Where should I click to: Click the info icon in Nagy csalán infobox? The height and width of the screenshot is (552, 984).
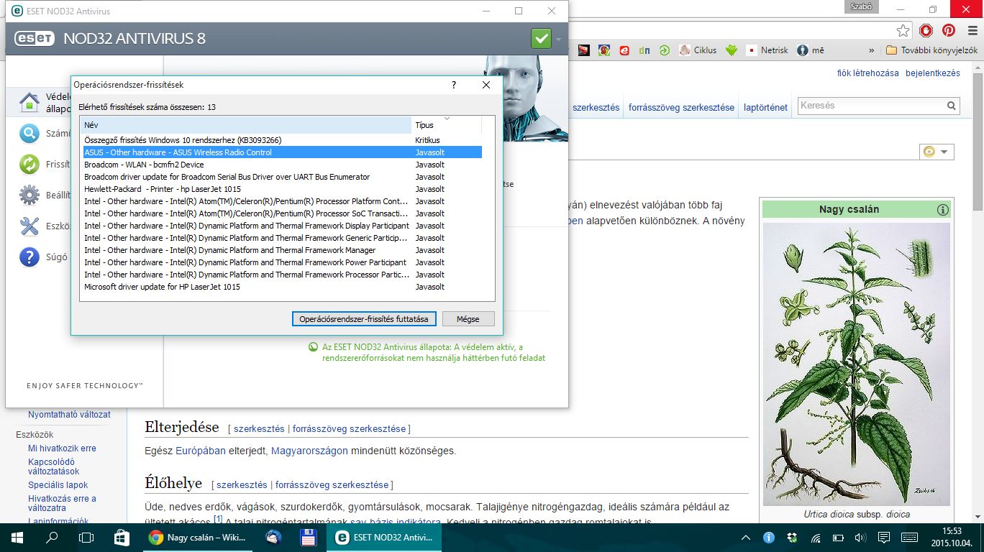click(943, 210)
